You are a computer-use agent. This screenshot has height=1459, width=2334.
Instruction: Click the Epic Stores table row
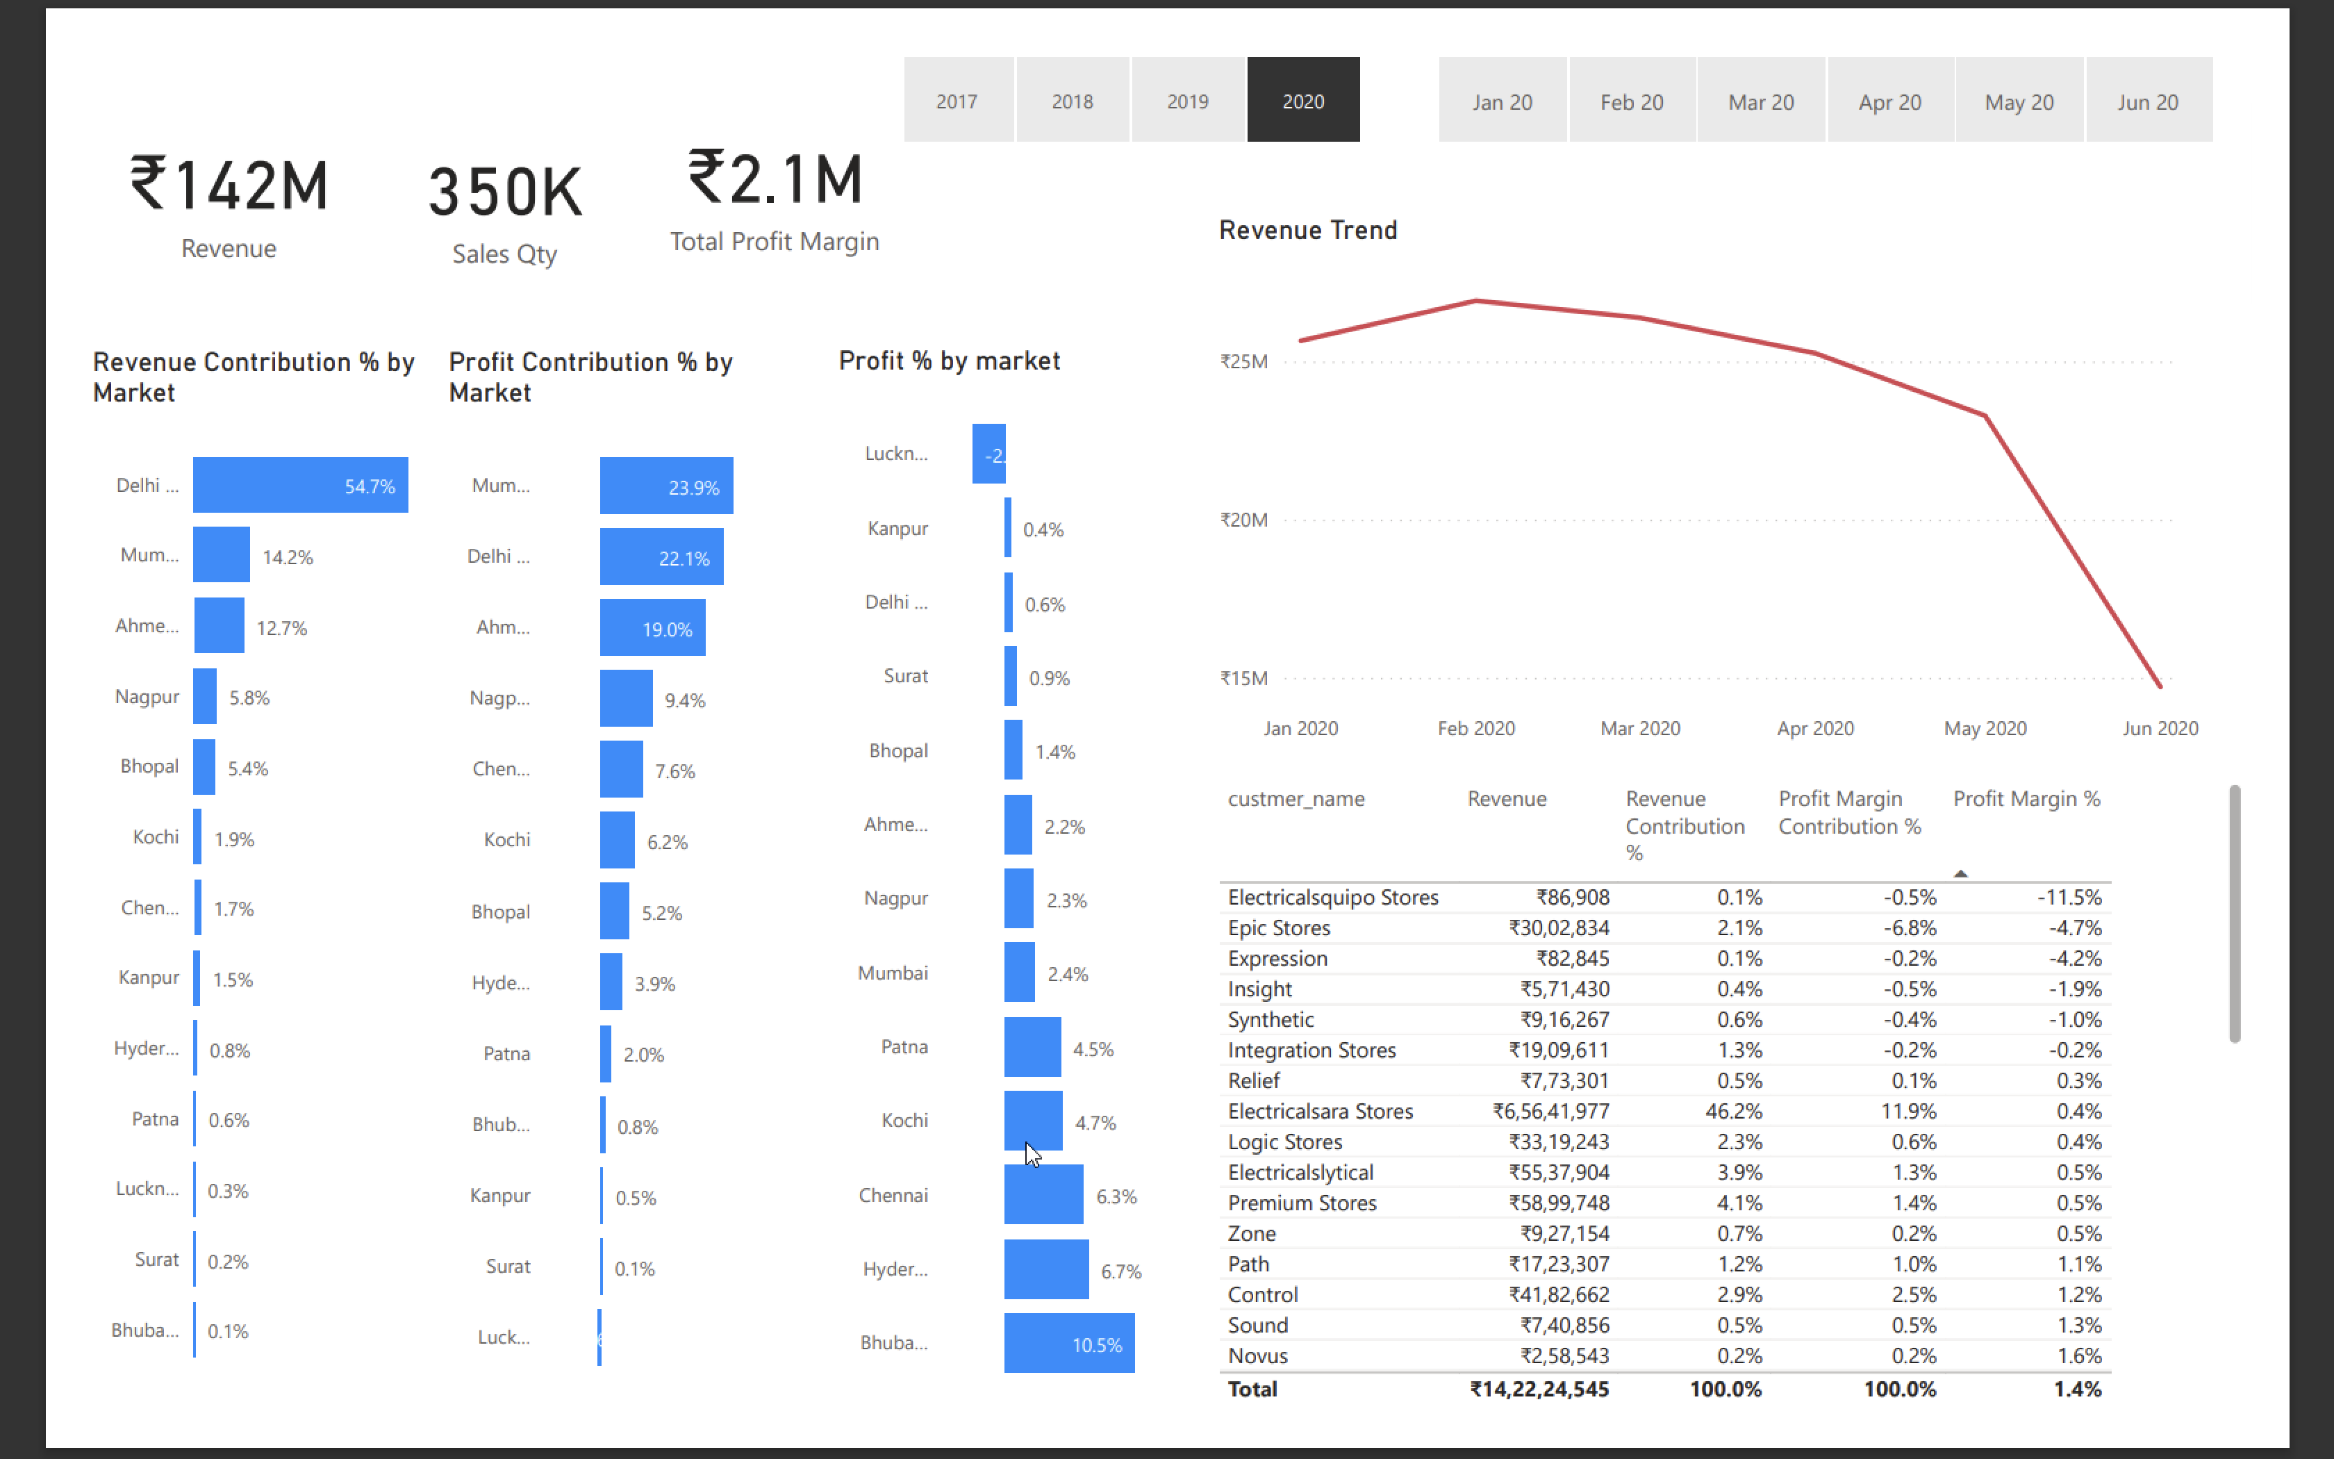pos(1447,928)
